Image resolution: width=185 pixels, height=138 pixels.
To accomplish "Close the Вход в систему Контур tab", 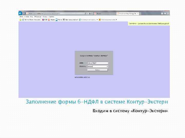I will [138, 14].
